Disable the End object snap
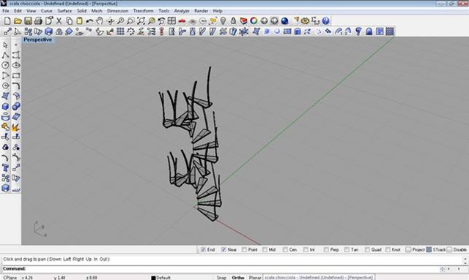The height and width of the screenshot is (280, 469). click(x=204, y=249)
